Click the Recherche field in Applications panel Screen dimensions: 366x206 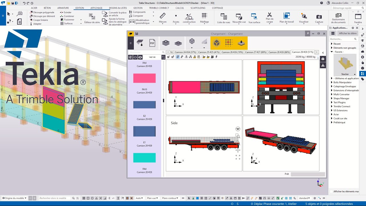(x=343, y=39)
